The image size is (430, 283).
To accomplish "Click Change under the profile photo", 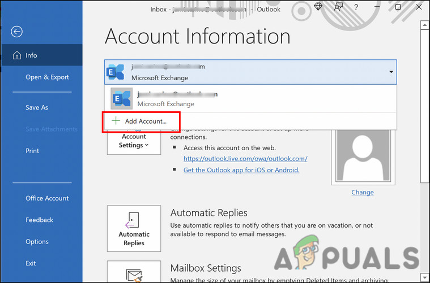I will [x=363, y=193].
